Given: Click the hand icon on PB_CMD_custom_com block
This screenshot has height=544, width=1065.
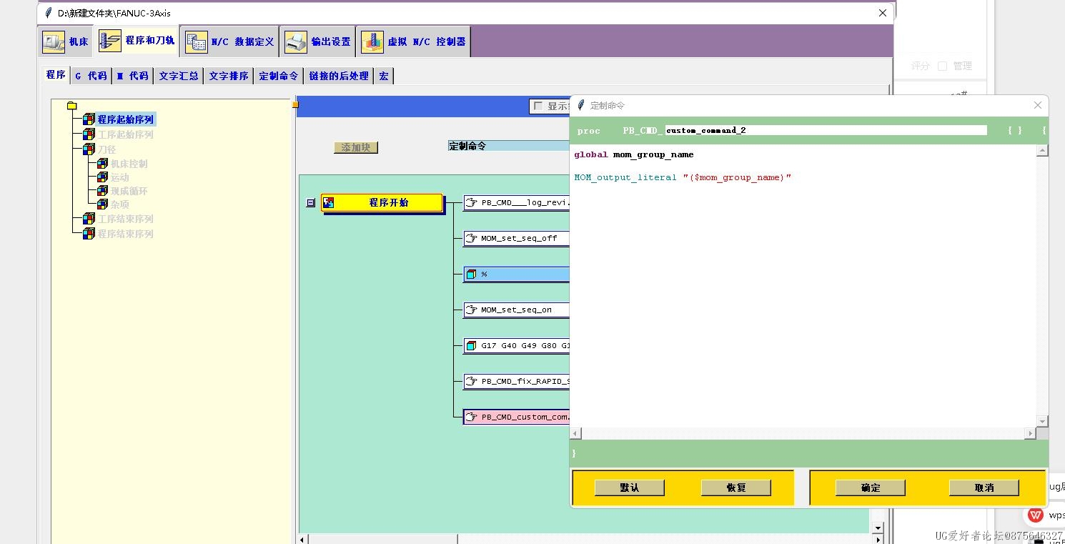Looking at the screenshot, I should [471, 417].
